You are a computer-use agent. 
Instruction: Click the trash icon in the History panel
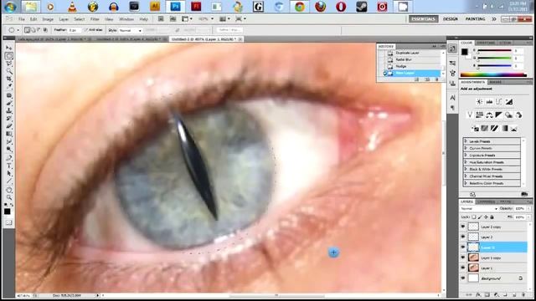(436, 79)
